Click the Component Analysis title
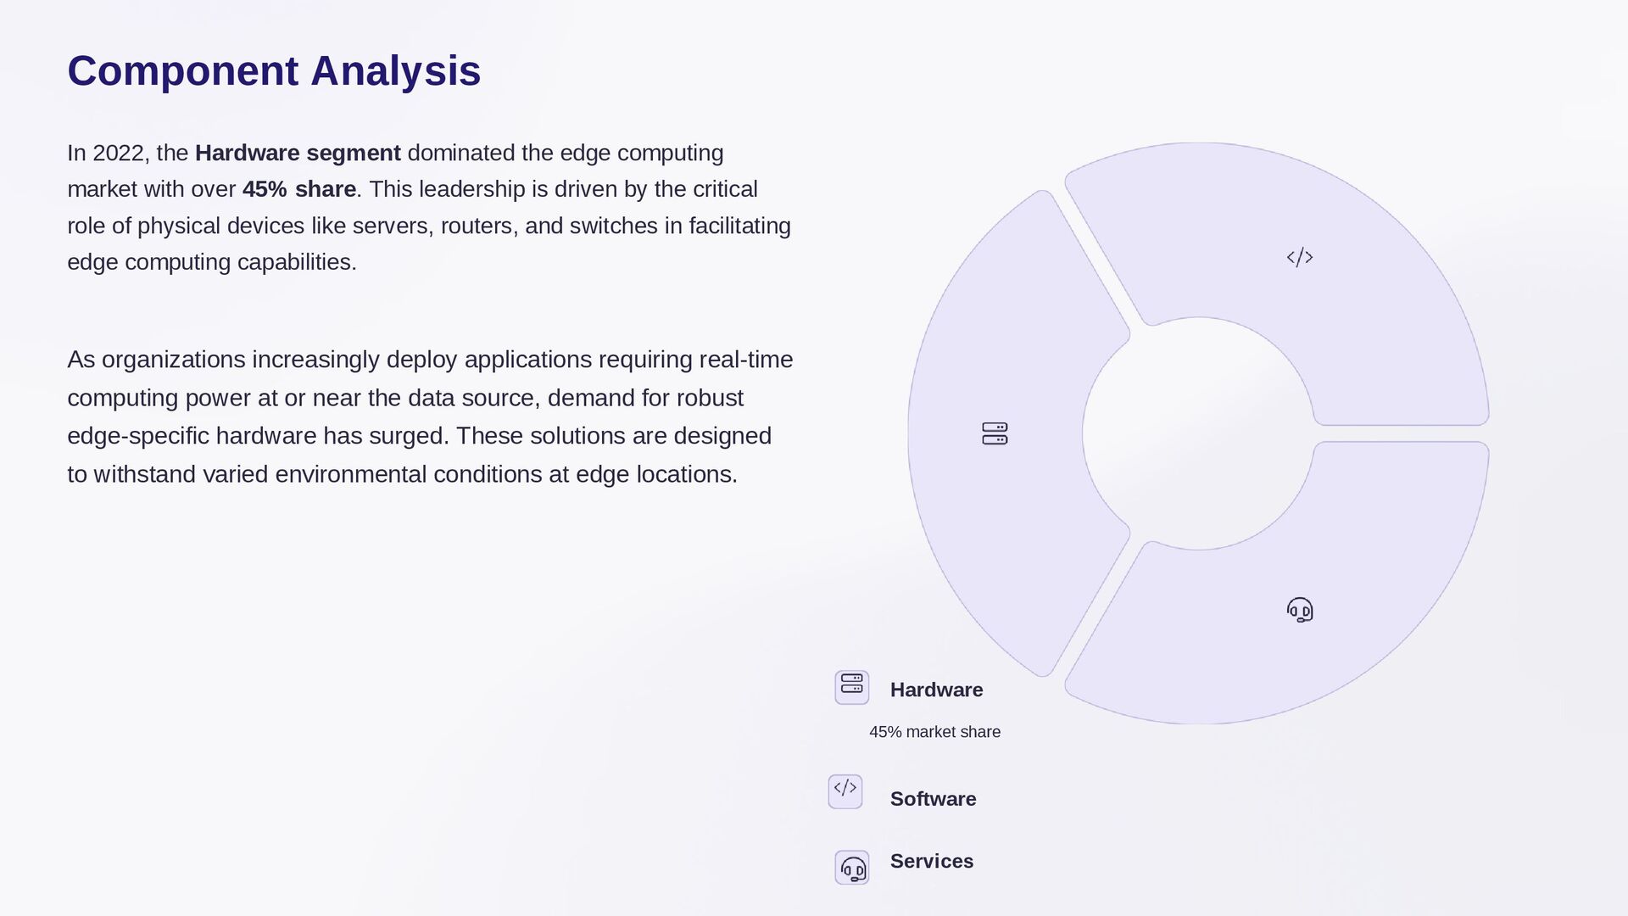This screenshot has width=1628, height=916. pos(274,70)
